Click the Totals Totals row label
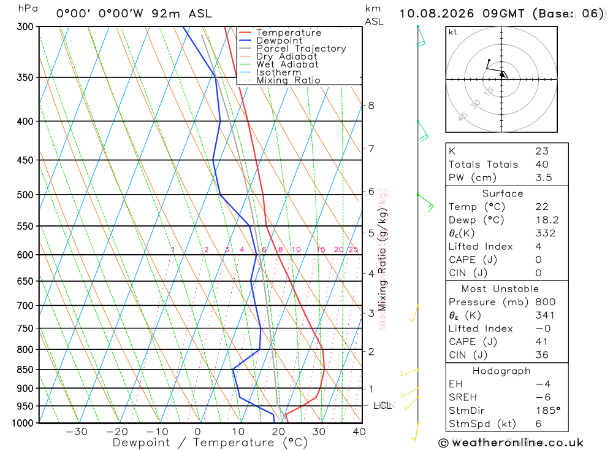The height and width of the screenshot is (450, 613). point(483,165)
